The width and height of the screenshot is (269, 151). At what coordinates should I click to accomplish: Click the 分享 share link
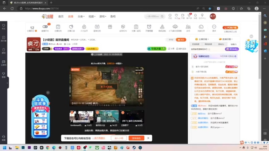[171, 49]
